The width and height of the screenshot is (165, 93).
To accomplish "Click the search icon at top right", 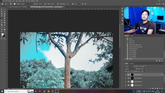I will click(x=157, y=4).
